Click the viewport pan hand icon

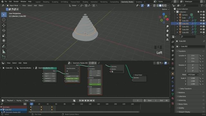[167, 31]
